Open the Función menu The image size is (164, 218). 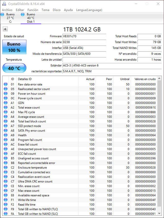(x=33, y=10)
